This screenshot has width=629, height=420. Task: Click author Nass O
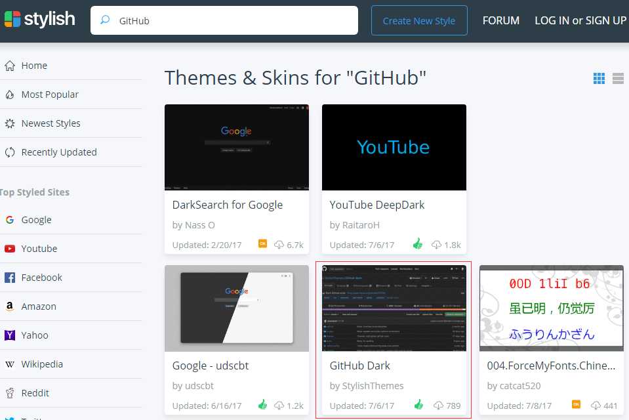(x=199, y=225)
